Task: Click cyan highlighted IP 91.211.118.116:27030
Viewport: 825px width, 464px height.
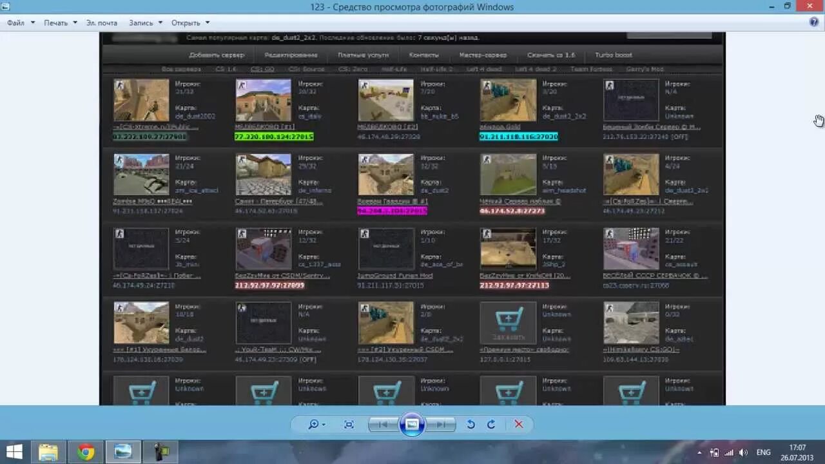Action: (519, 137)
